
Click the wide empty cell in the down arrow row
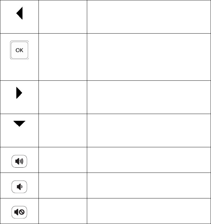(149, 131)
